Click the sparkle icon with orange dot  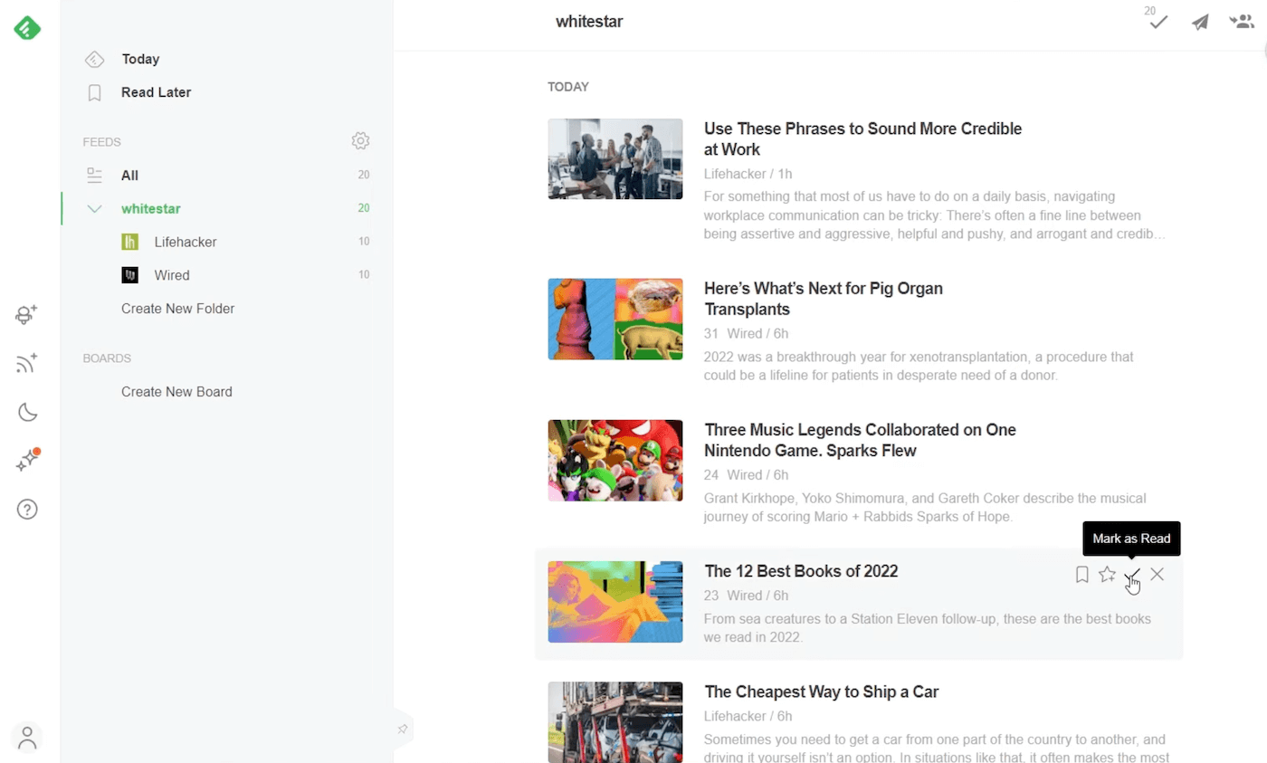(x=27, y=462)
